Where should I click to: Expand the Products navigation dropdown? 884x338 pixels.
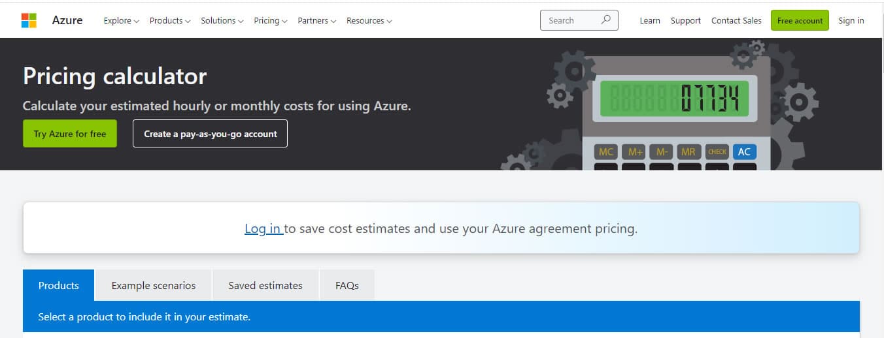coord(169,21)
